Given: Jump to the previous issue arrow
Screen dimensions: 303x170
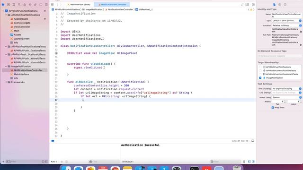Looking at the screenshot, I should (249, 9).
